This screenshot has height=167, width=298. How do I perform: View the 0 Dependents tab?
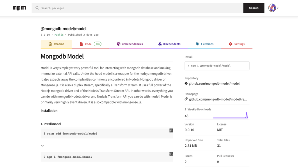click(x=169, y=44)
